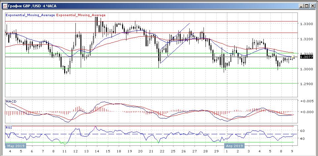Click date 29 on the time axis
The image size is (318, 156).
pos(215,151)
